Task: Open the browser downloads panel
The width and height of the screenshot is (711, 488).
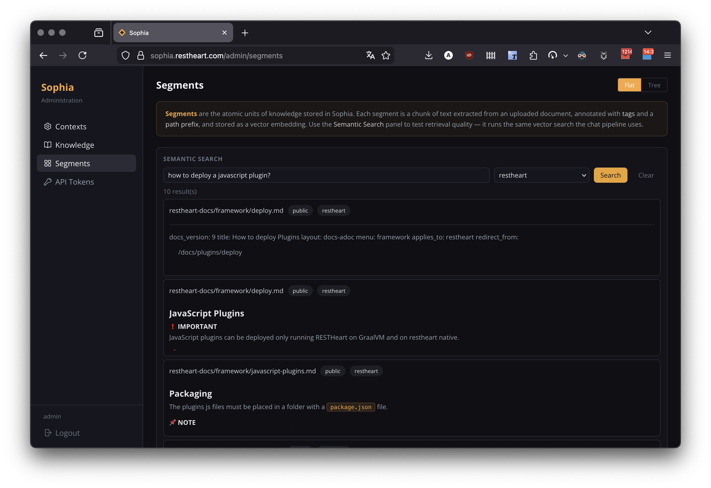Action: coord(428,55)
